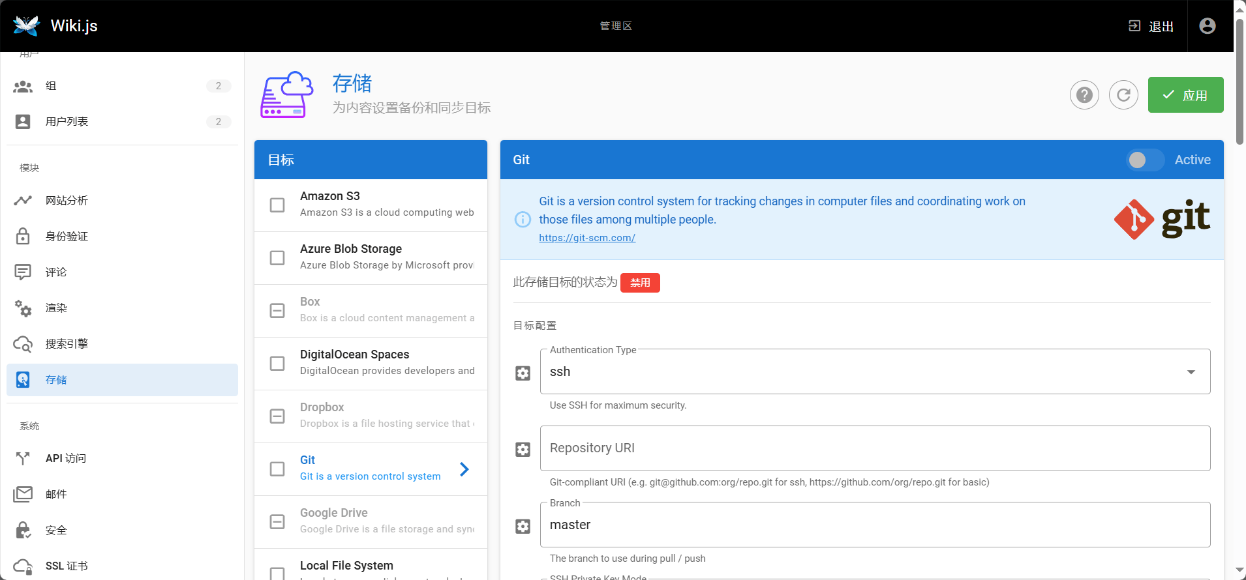Click the Repository URI input field
The width and height of the screenshot is (1246, 580).
(x=874, y=448)
